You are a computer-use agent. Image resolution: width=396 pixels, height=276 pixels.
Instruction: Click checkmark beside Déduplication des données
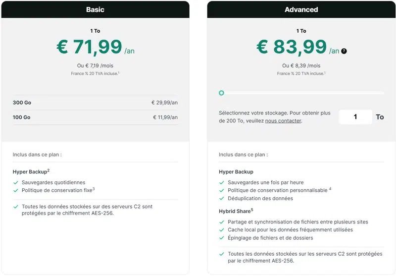pyautogui.click(x=221, y=198)
